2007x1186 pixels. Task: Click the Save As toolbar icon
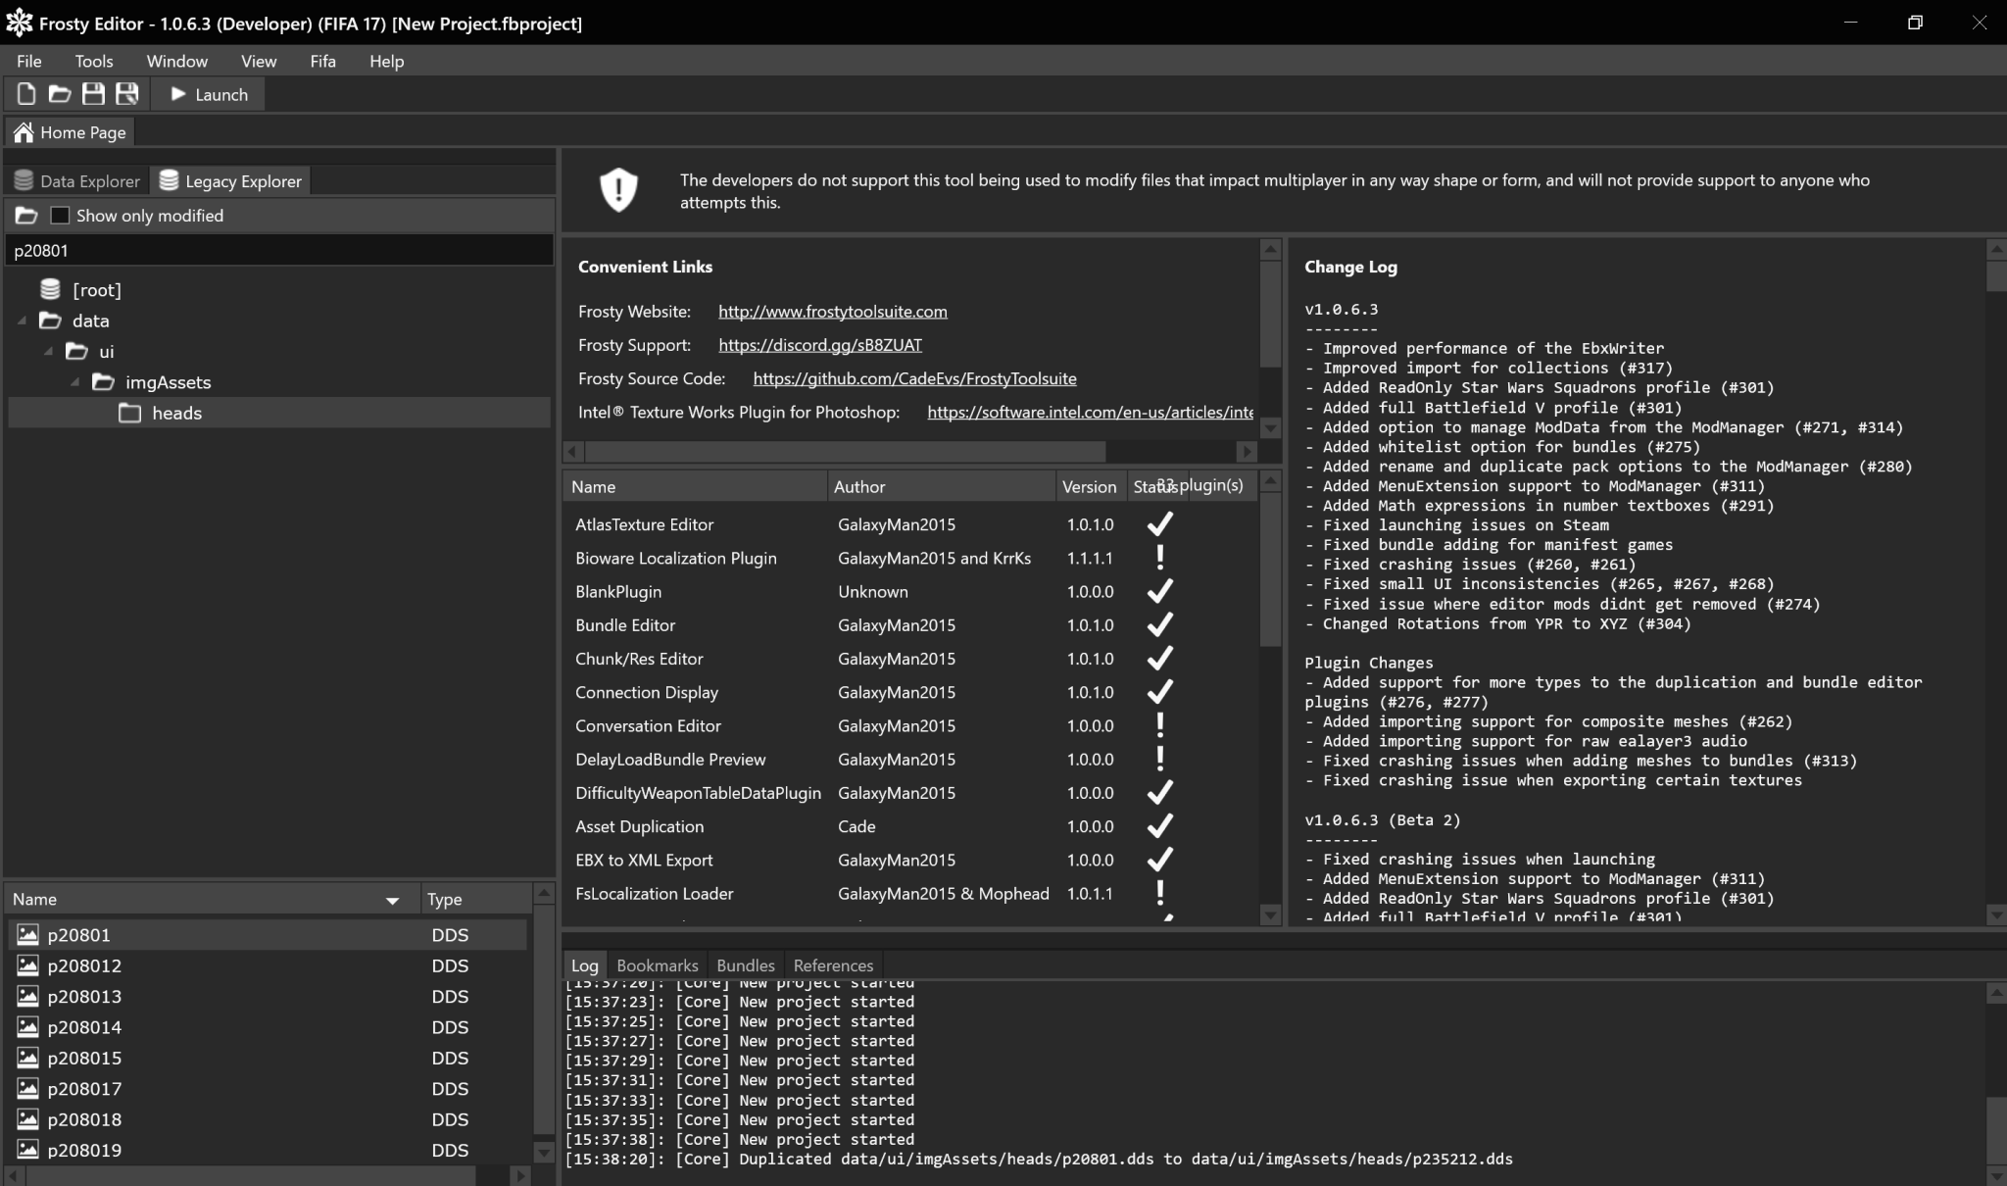click(x=126, y=94)
